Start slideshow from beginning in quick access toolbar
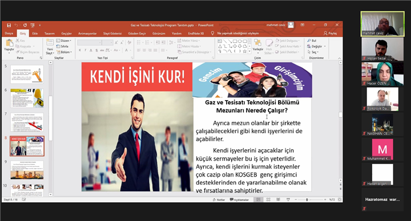 point(33,25)
